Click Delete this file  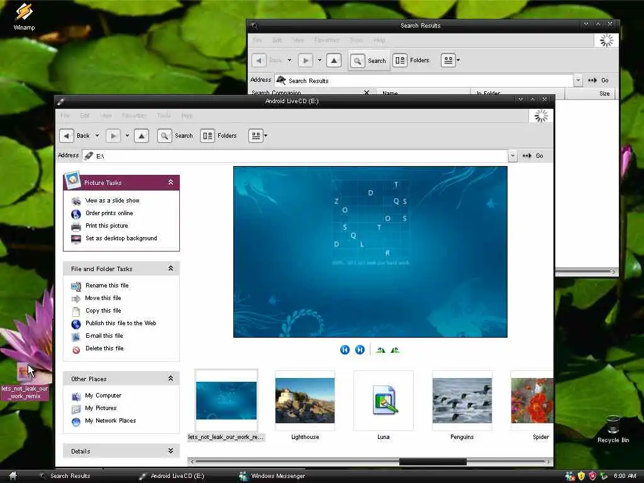(104, 348)
